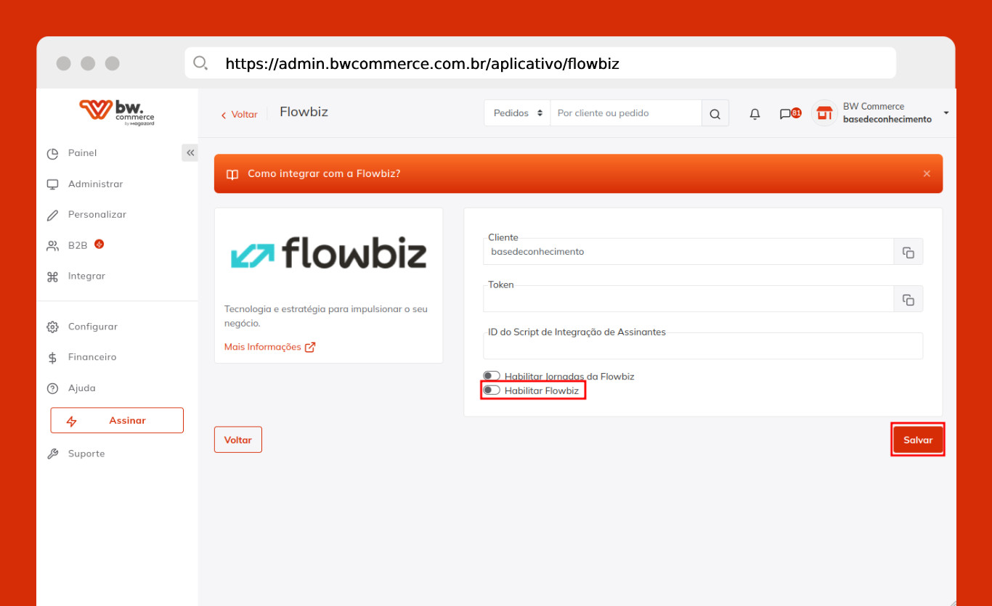Click the Flowbiz page title

304,112
